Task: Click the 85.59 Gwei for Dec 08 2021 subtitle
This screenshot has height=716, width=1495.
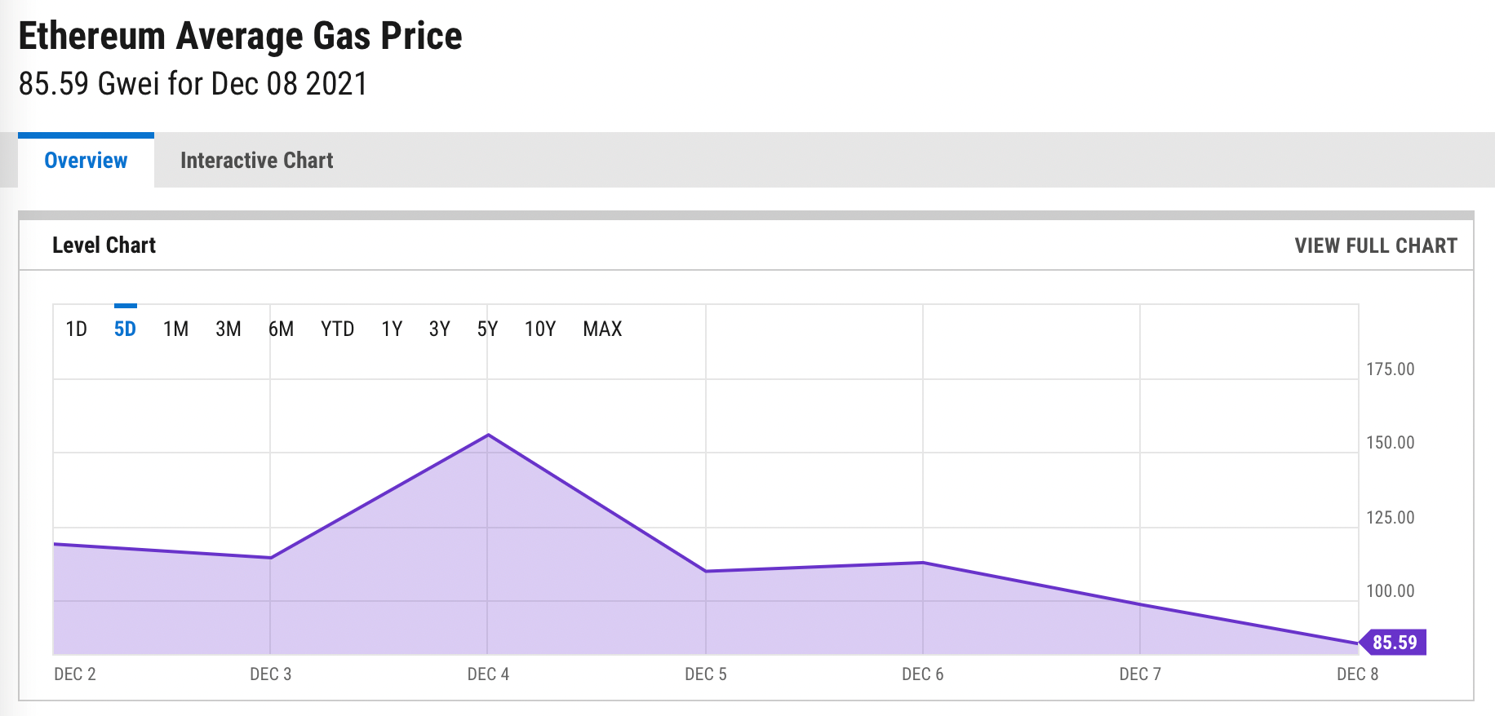Action: click(193, 84)
